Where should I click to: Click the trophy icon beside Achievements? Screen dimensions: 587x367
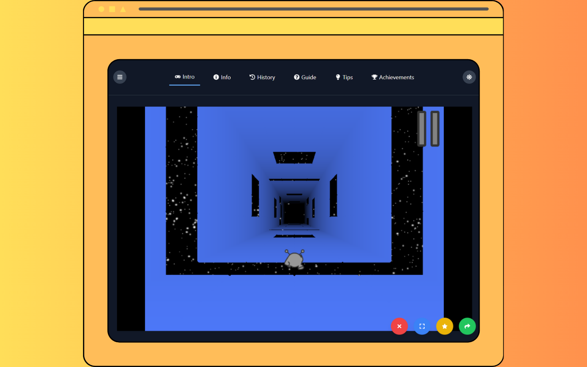[374, 77]
